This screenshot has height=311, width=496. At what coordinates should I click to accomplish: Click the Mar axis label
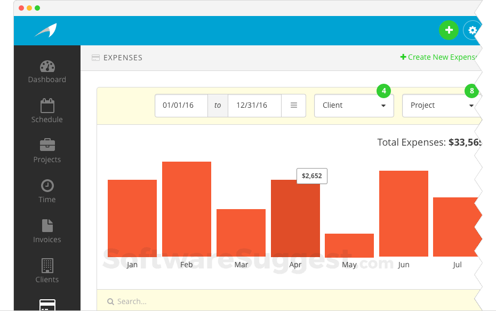pyautogui.click(x=241, y=265)
